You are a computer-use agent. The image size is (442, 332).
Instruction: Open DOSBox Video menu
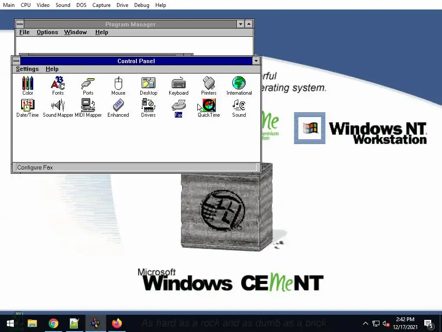[43, 5]
